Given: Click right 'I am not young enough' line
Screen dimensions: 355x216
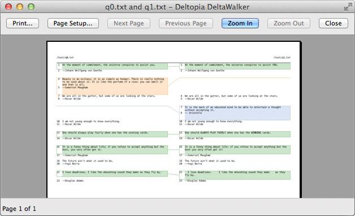Looking at the screenshot, I should point(214,122).
